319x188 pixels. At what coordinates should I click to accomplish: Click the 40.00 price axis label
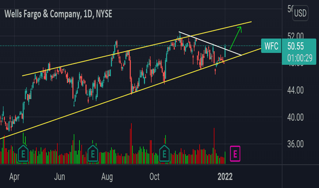click(x=295, y=117)
